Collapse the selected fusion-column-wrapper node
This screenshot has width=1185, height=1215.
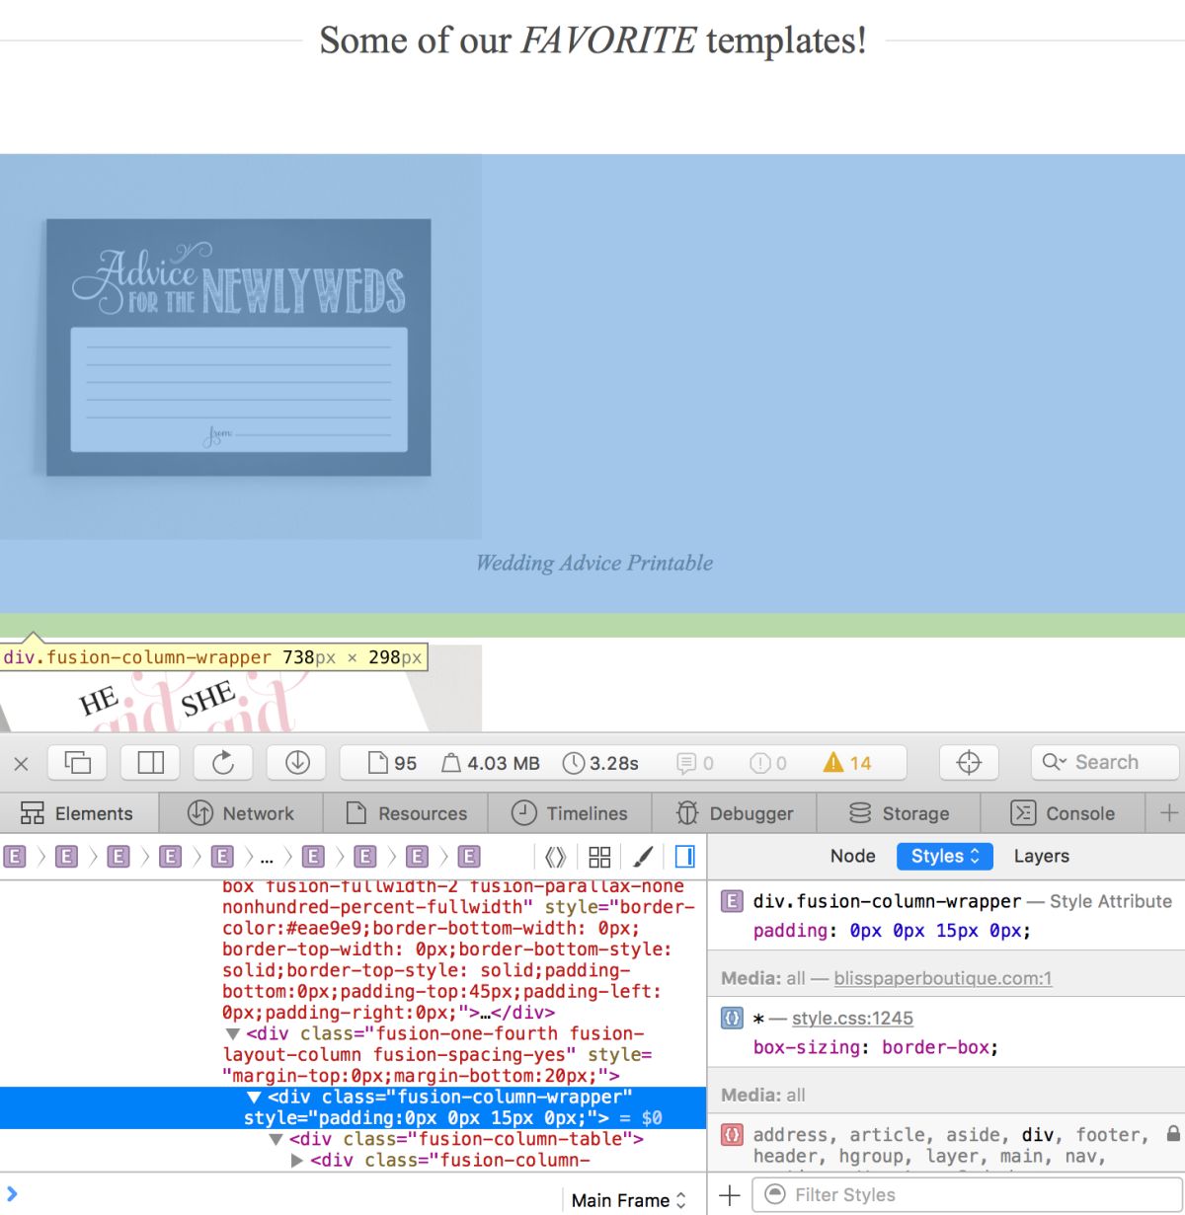pos(254,1098)
